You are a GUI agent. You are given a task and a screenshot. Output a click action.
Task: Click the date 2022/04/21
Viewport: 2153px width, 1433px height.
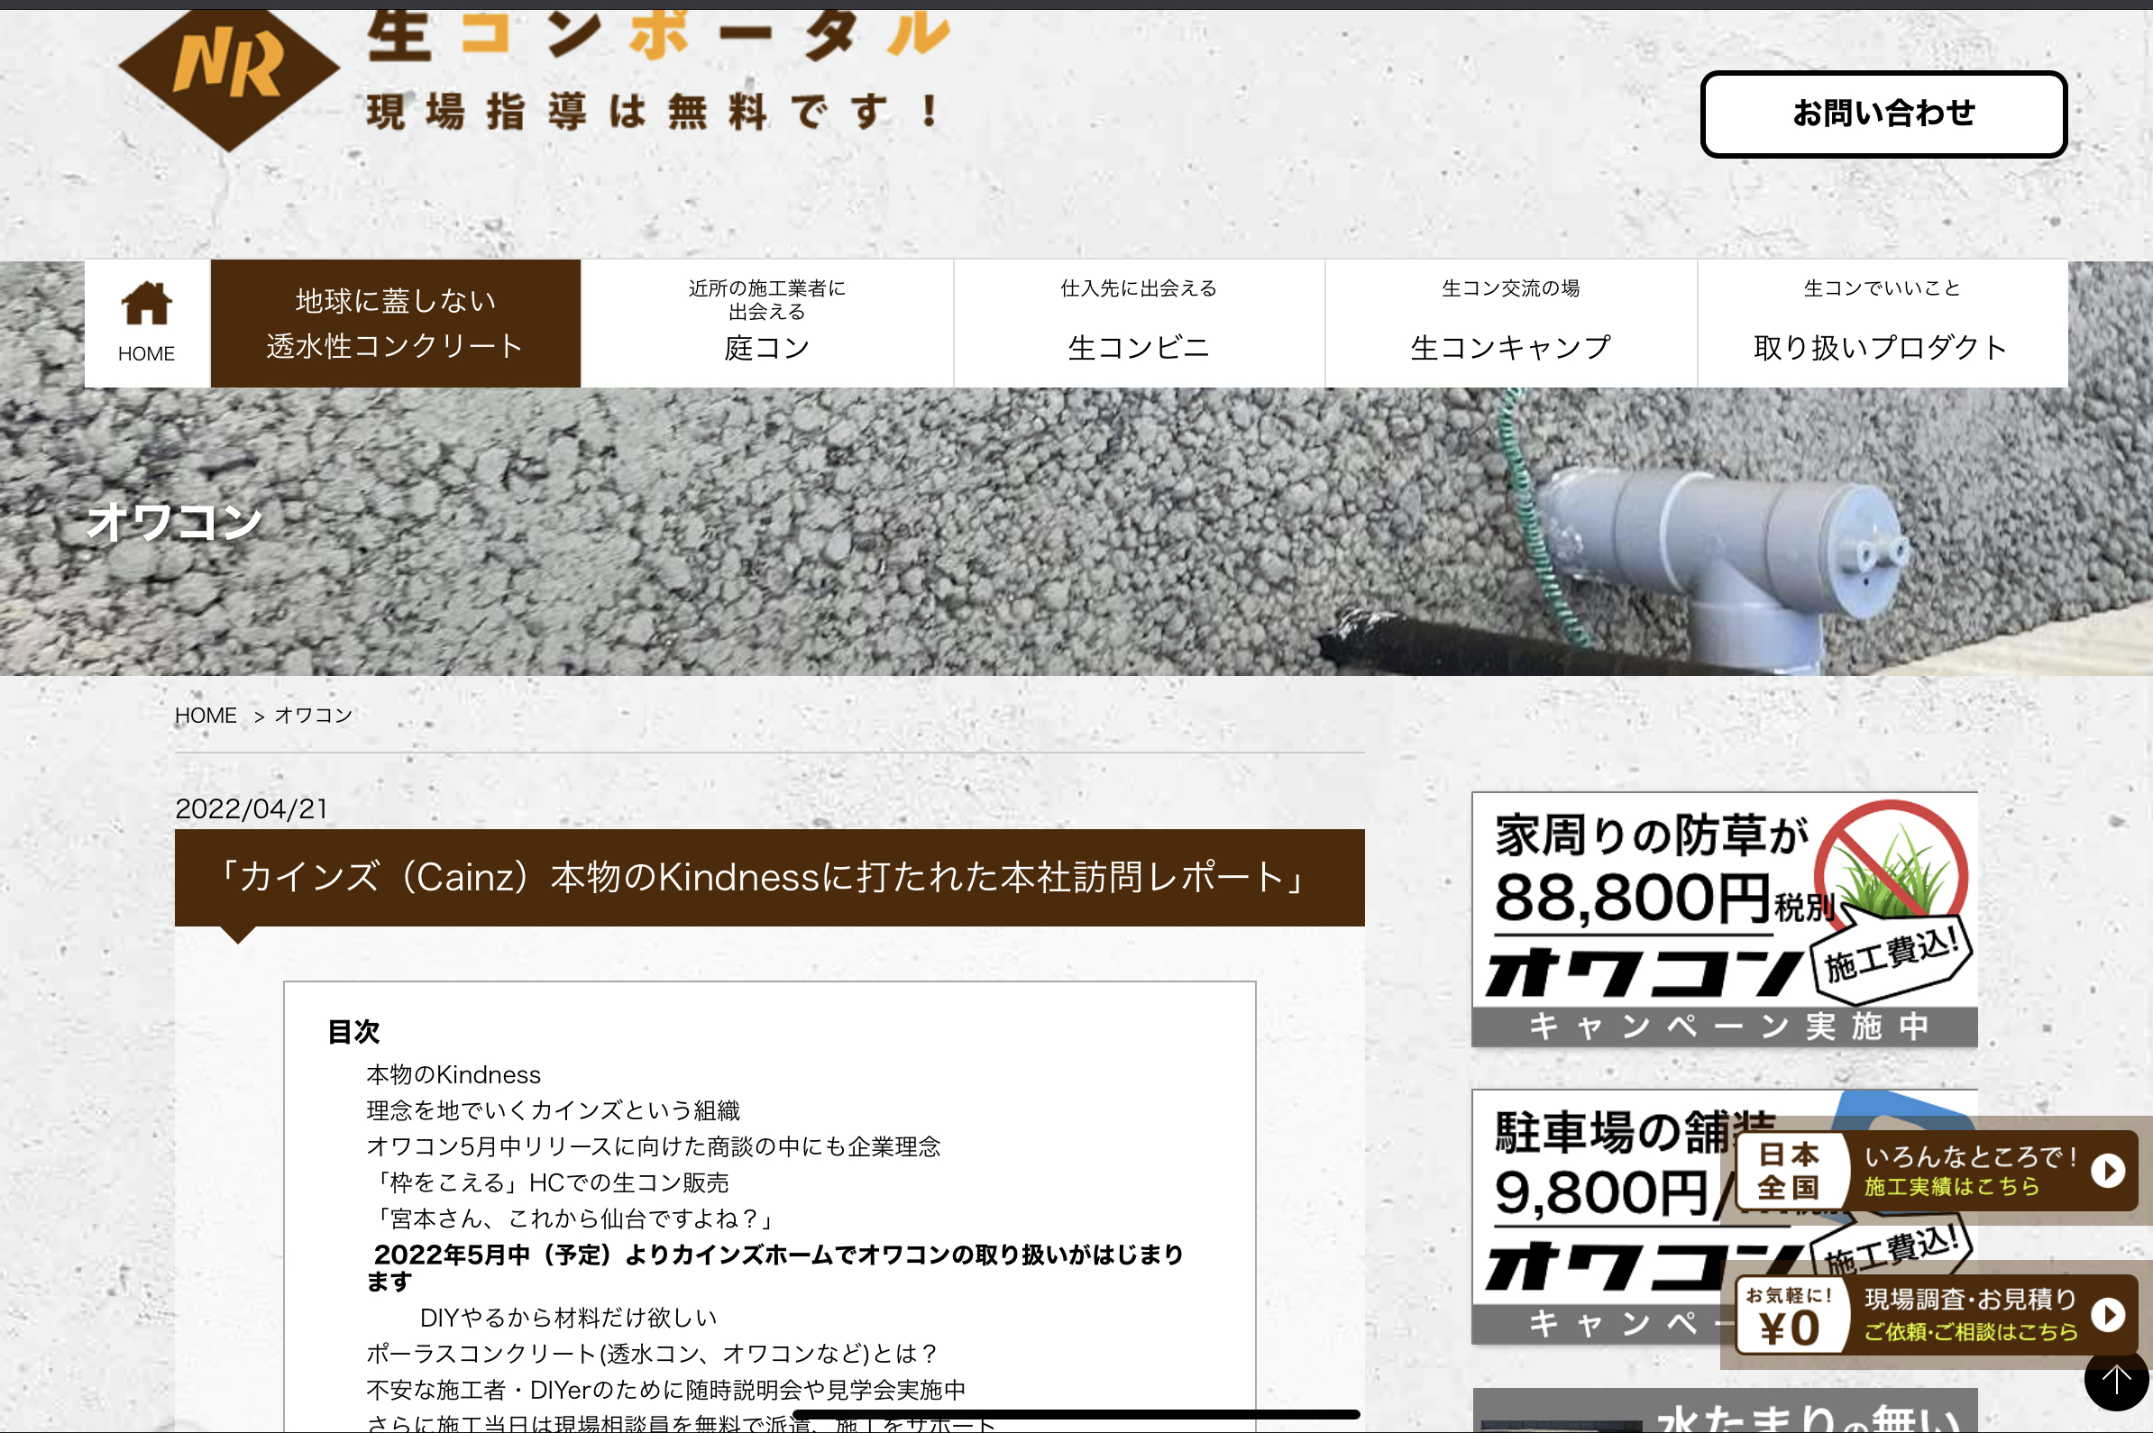pos(252,808)
